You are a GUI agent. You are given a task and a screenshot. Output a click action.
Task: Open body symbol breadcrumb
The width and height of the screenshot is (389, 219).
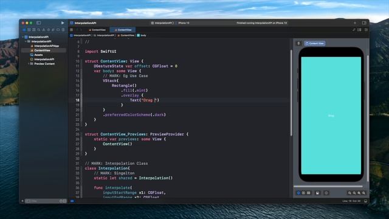[142, 35]
